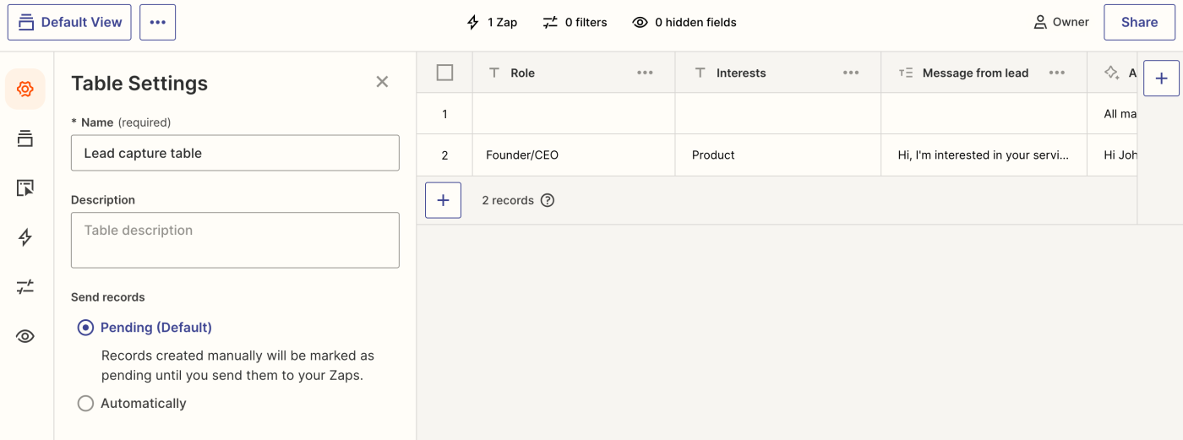1183x440 pixels.
Task: Open the Default View button
Action: pos(69,23)
